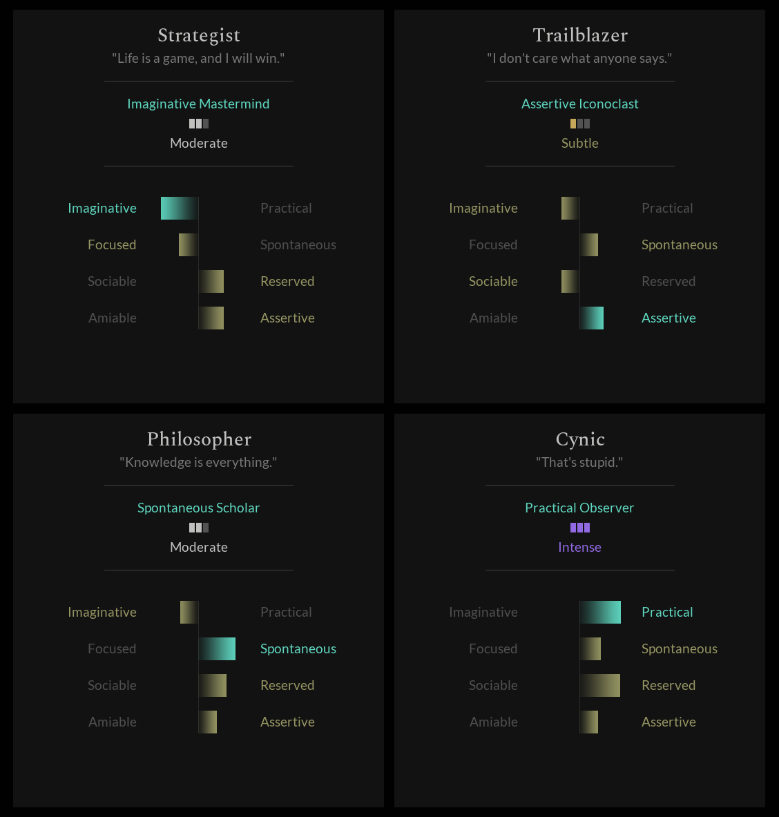The width and height of the screenshot is (779, 817).
Task: Click the Spontaneous Scholar label
Action: [x=198, y=508]
